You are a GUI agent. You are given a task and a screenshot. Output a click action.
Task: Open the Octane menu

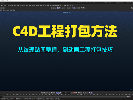[64, 5]
